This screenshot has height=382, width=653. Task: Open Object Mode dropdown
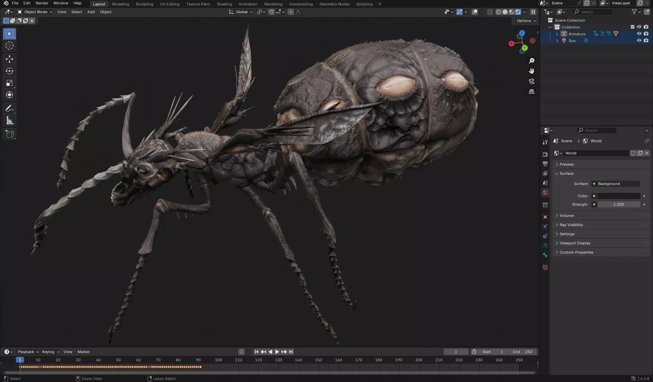(x=35, y=12)
